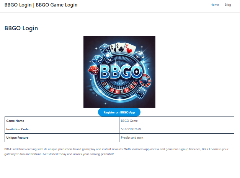Click the small roulette wheel in logo
This screenshot has width=240, height=178.
point(145,80)
